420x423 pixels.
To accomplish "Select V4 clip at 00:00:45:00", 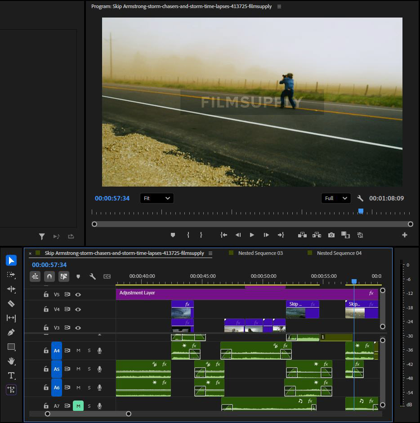I will 183,309.
